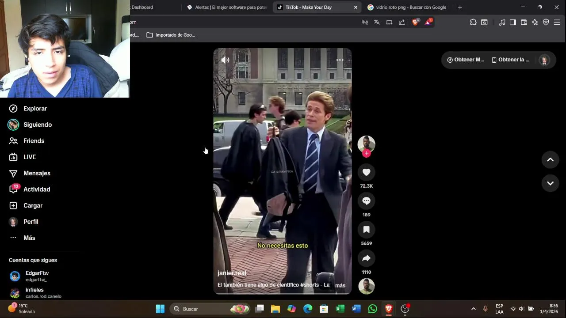Go to Perfil page
This screenshot has width=566, height=318.
pyautogui.click(x=23, y=222)
